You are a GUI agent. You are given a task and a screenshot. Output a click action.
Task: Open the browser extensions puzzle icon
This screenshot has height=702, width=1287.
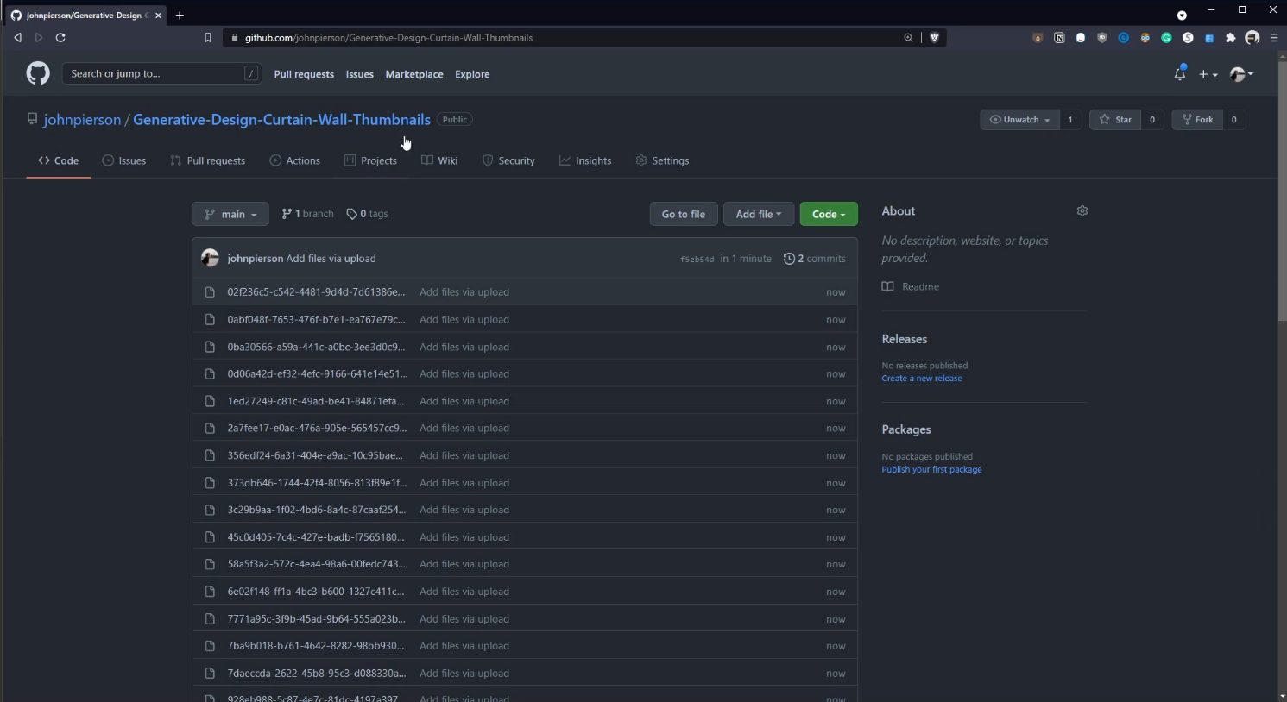click(x=1230, y=38)
